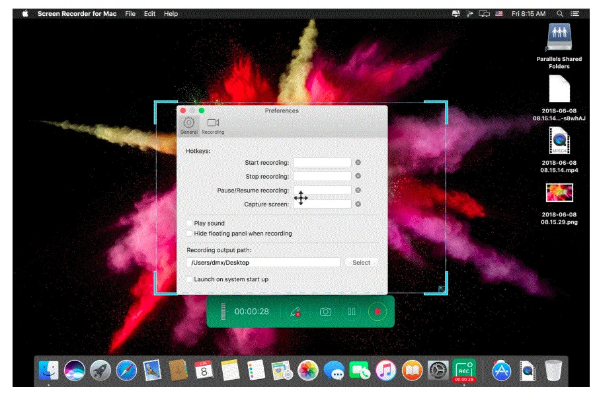Select the blank 08.15.14...-s8whAJ file
The width and height of the screenshot is (595, 393).
click(x=559, y=89)
